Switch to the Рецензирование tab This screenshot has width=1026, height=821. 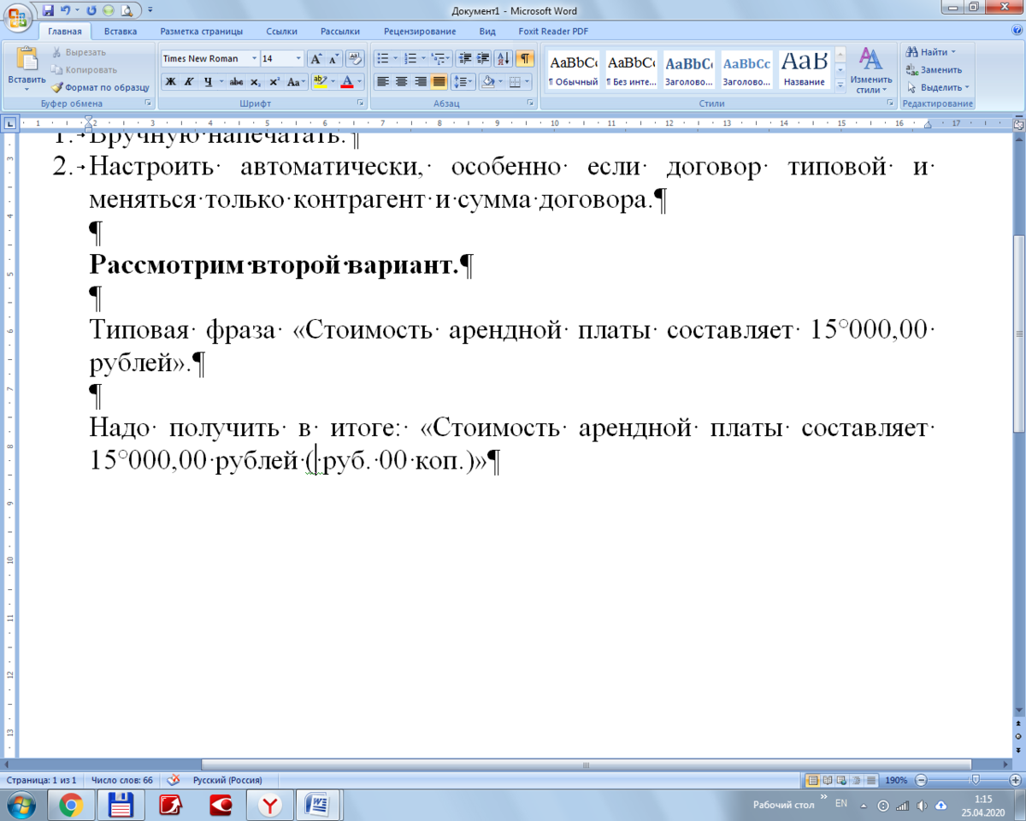point(420,32)
